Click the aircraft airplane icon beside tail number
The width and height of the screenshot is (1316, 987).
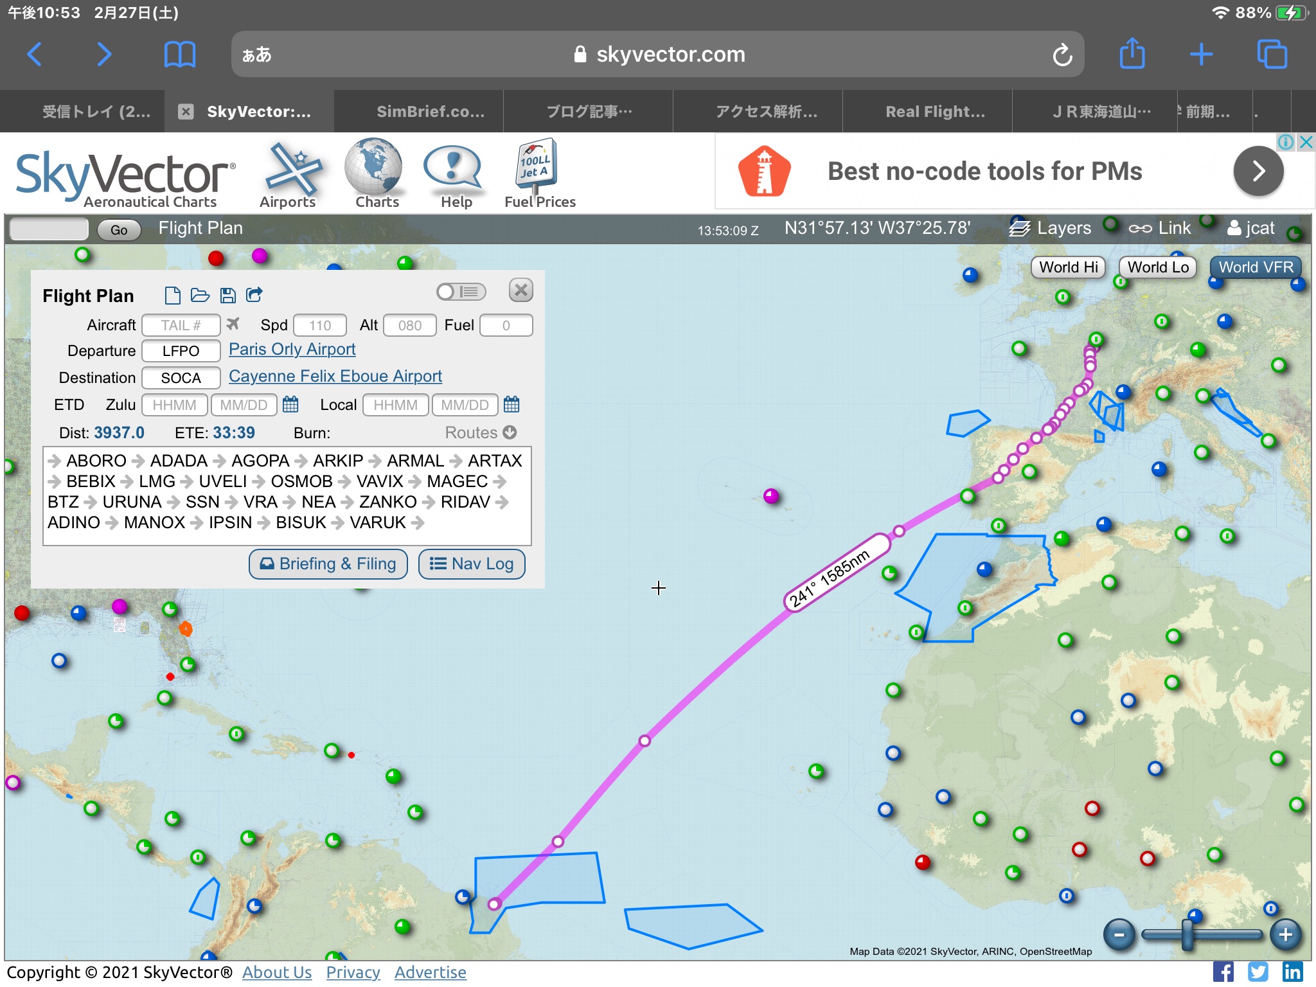point(233,324)
